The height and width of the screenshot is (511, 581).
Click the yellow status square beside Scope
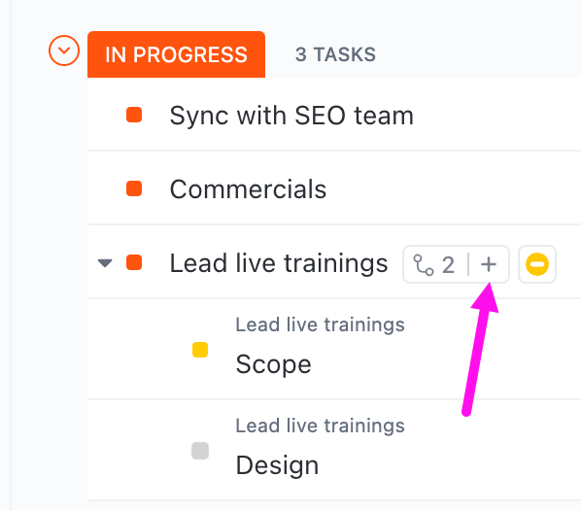[200, 350]
